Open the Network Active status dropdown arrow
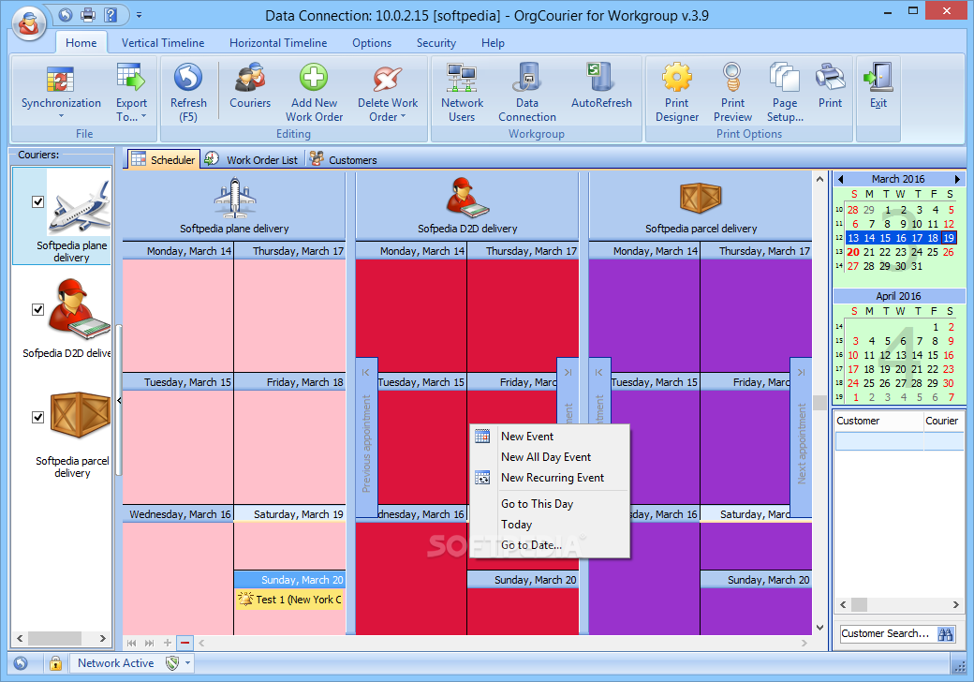The image size is (974, 682). click(187, 663)
